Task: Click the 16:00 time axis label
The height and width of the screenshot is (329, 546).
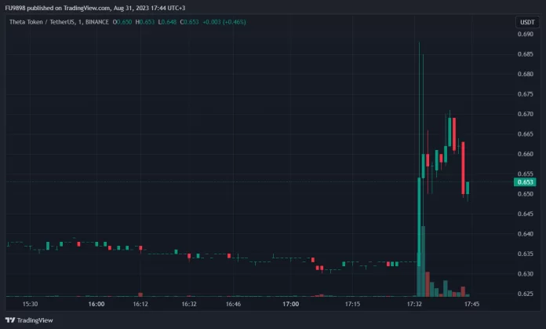Action: coord(96,303)
